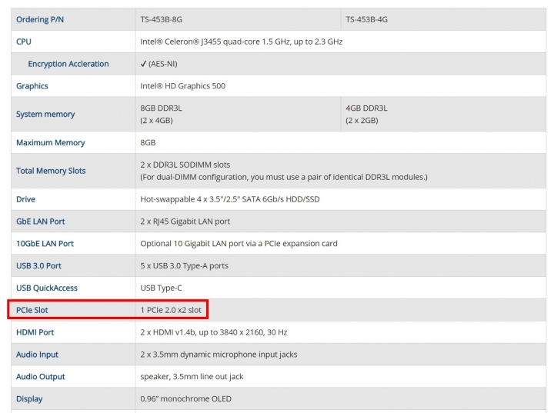Click the HDMI Port label
Screen dimensions: 554x413
(35, 332)
